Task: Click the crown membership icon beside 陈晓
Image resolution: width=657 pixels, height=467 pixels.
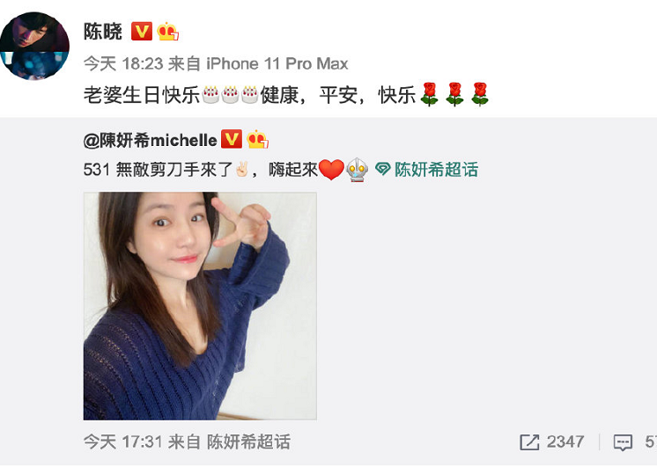Action: [x=168, y=32]
